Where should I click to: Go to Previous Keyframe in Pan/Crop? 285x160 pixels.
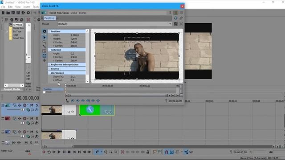[77, 100]
